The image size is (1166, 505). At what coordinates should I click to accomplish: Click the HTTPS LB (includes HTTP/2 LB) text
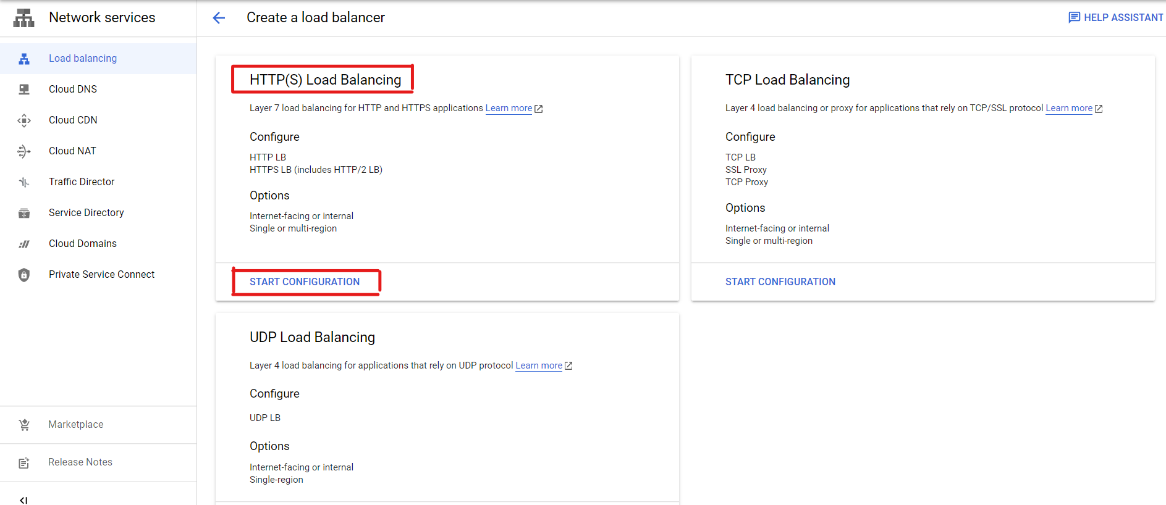[316, 170]
